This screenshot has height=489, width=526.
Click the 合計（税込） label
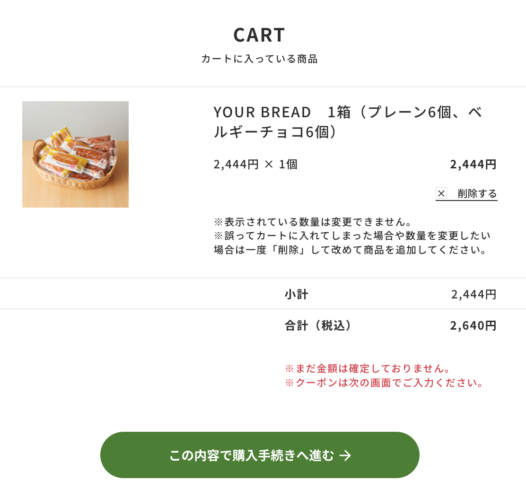click(x=318, y=325)
